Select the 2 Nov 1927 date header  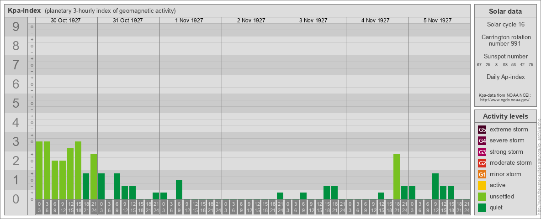click(x=251, y=21)
